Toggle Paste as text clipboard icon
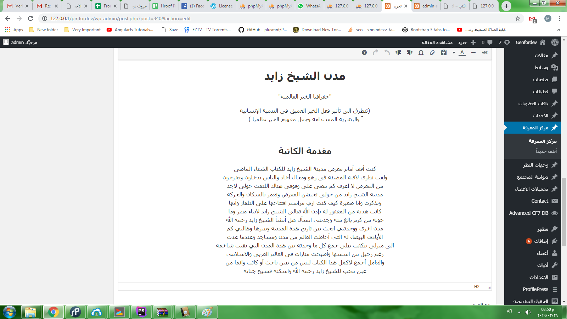 [x=443, y=52]
